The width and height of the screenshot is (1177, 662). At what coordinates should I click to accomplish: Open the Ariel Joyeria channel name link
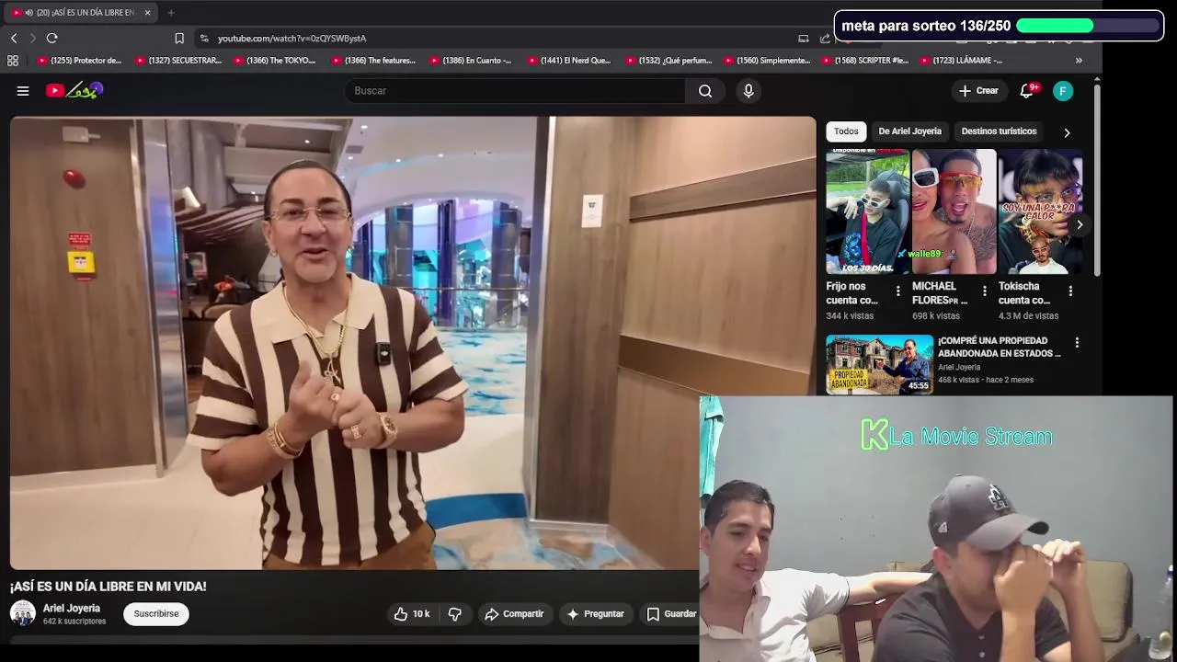click(x=72, y=608)
